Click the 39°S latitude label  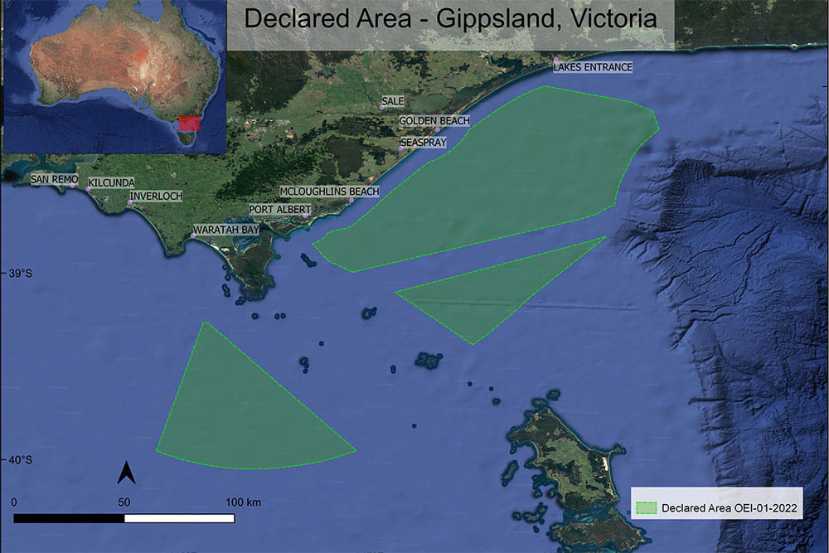coord(19,274)
